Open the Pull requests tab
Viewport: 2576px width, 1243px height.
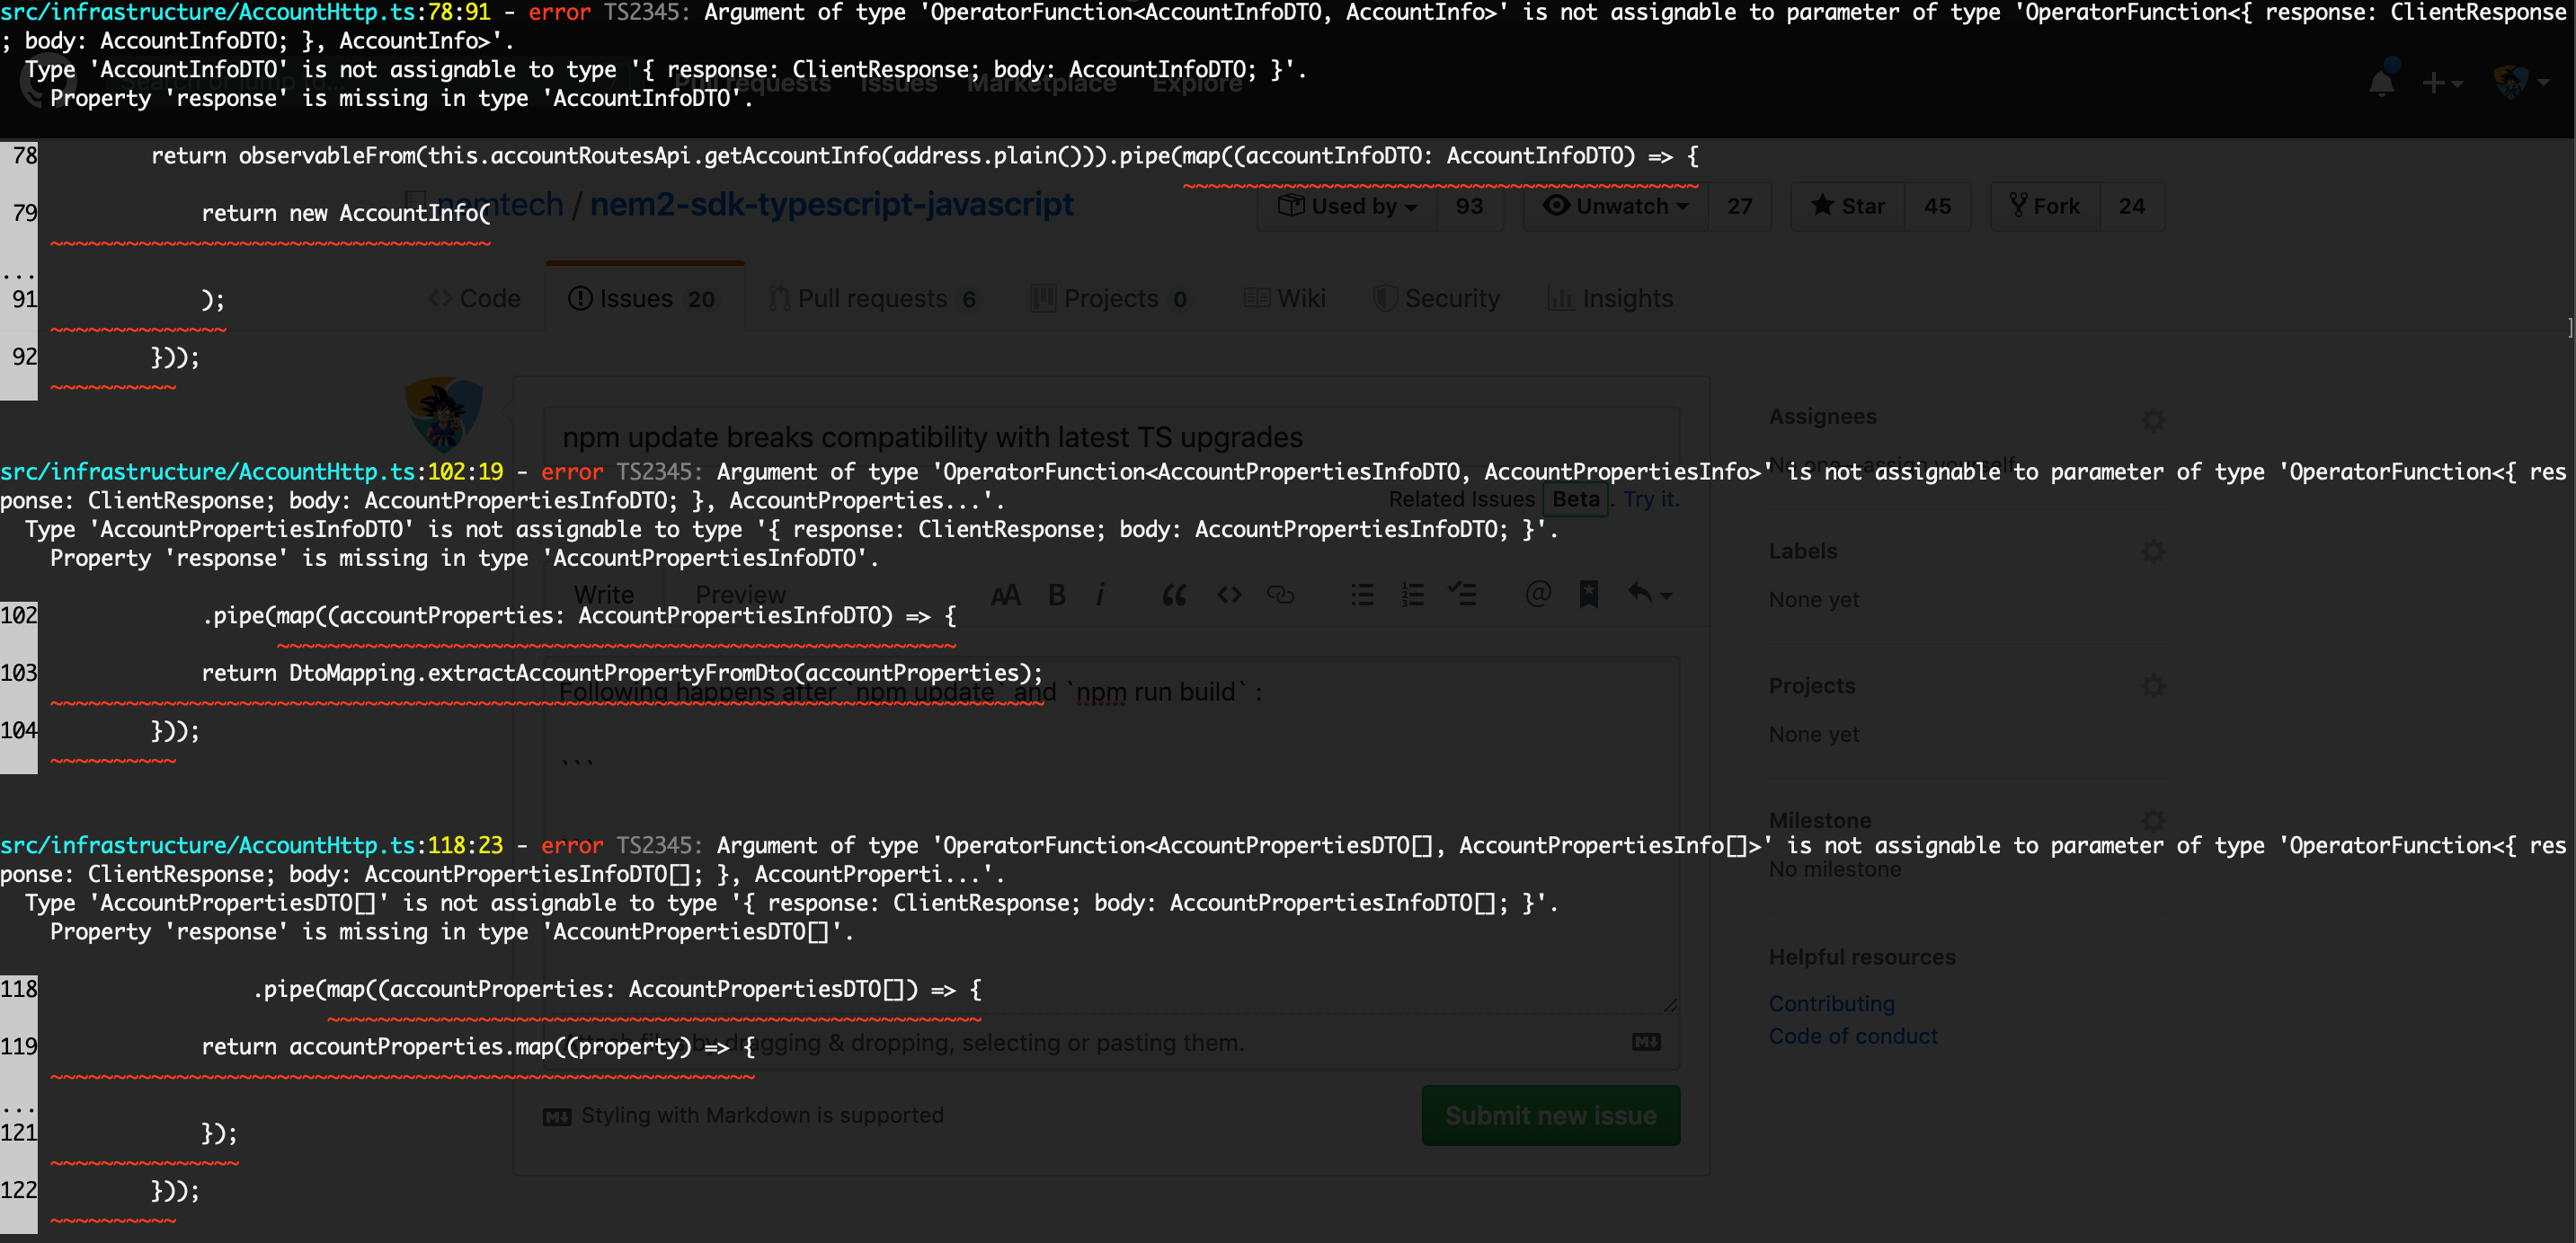(872, 299)
